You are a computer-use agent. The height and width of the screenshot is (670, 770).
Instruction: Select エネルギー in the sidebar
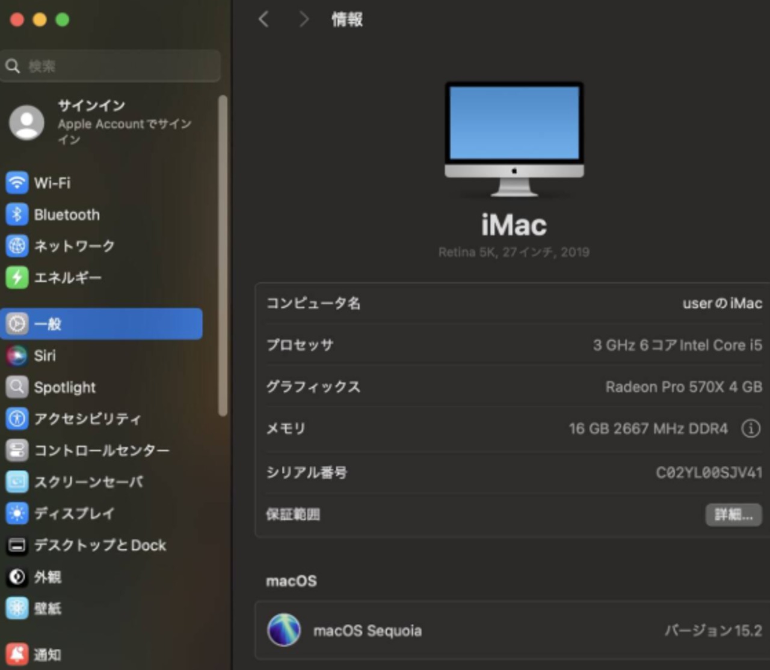point(101,277)
